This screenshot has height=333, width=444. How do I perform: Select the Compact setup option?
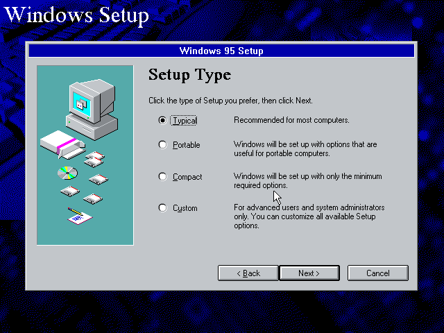click(162, 177)
